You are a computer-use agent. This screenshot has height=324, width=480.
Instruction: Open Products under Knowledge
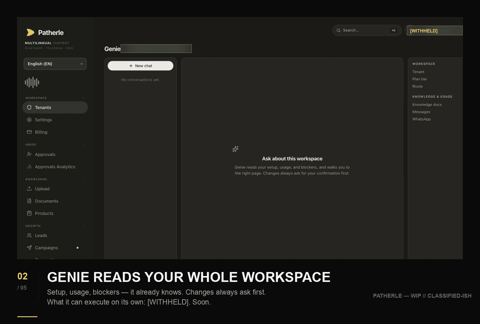click(55, 213)
